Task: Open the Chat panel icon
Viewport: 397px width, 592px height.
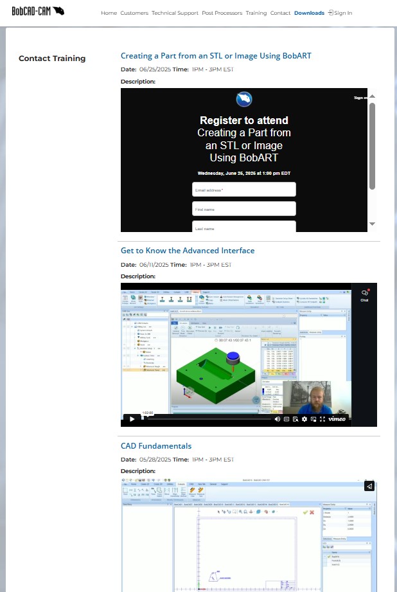Action: pyautogui.click(x=364, y=294)
